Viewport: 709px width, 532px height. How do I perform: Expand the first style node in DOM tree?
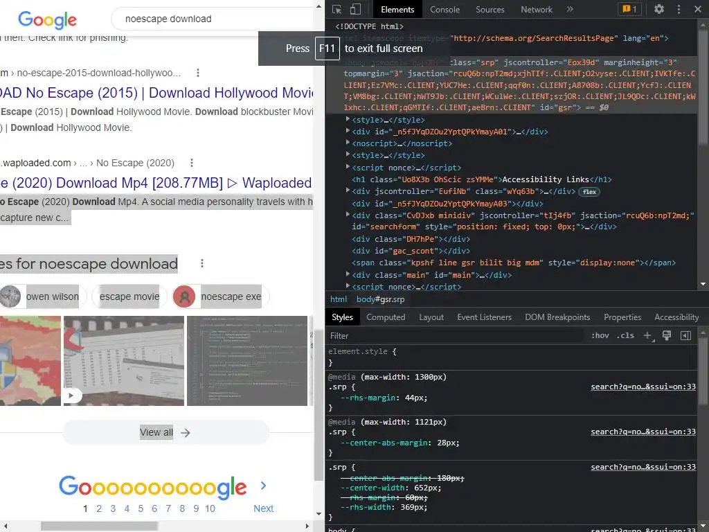(348, 119)
